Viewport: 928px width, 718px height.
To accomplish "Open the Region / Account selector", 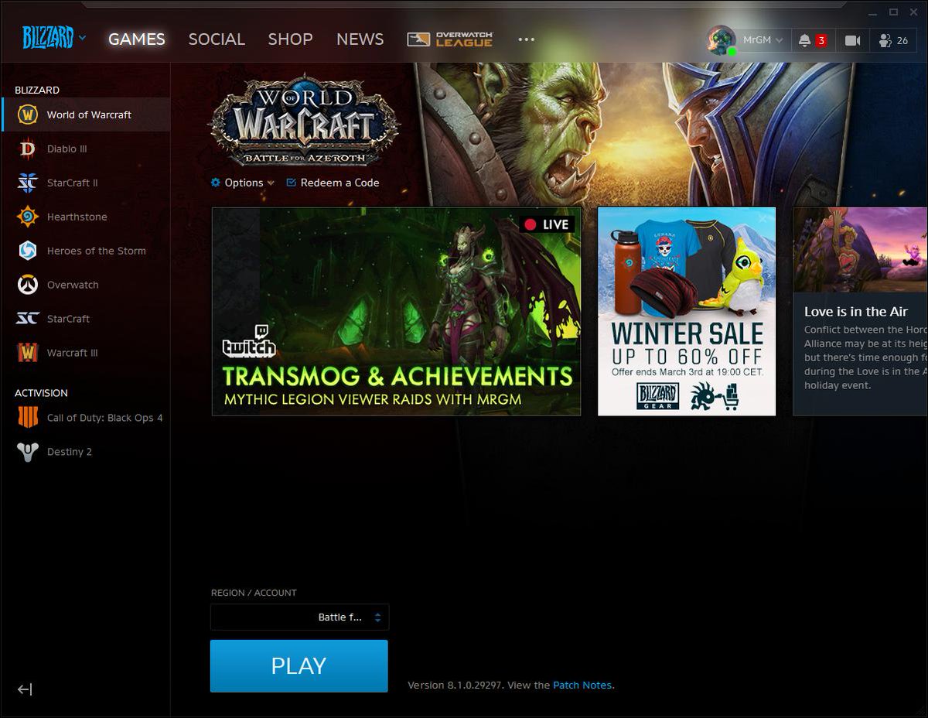I will [300, 617].
